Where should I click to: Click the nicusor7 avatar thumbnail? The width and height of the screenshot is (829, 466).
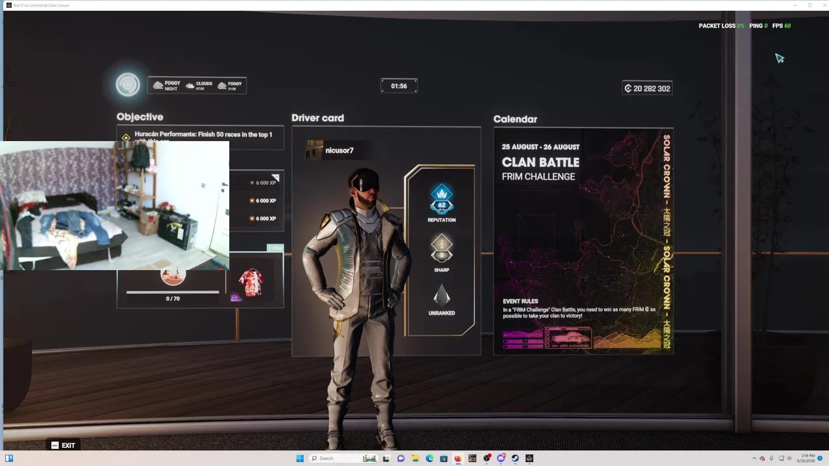314,150
